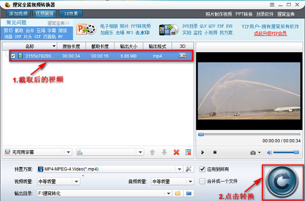Click the 3D效果 button
This screenshot has height=201, width=305.
(71, 14)
